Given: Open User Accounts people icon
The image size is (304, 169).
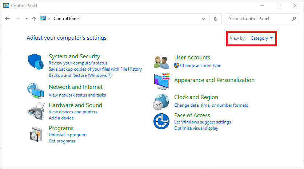Looking at the screenshot, I should pyautogui.click(x=162, y=63).
